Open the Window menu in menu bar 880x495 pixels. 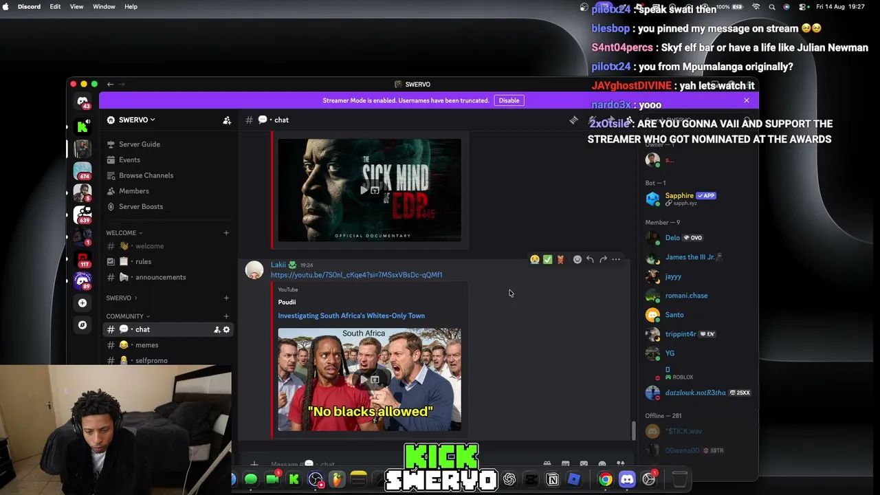(104, 7)
